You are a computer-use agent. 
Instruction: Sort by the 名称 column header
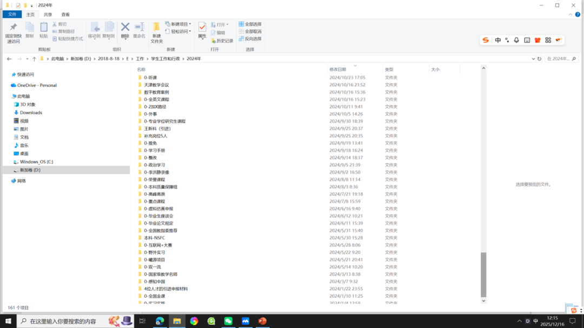click(141, 70)
